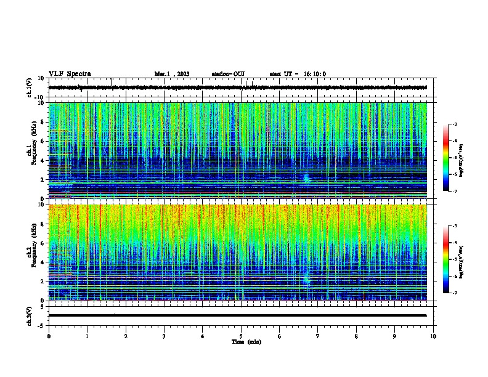Click the "4" kHz tick on ch.2 frequency axis

click(43, 262)
